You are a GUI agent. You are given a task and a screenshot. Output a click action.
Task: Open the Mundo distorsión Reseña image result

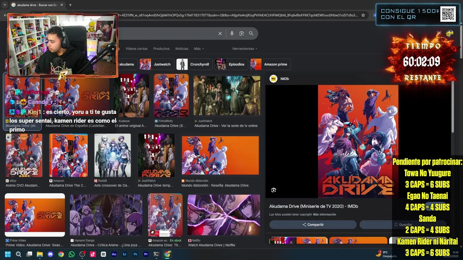[x=220, y=161]
